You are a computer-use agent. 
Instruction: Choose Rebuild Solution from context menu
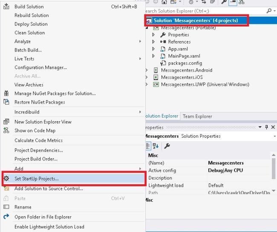72,15
